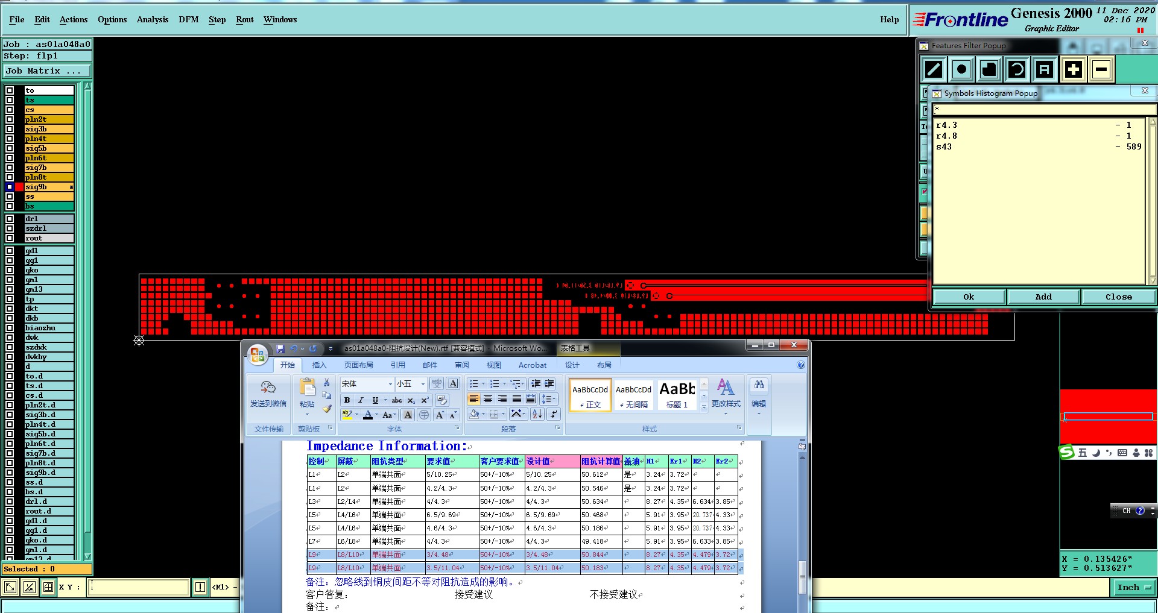Apply Italic formatting in Word

(361, 400)
